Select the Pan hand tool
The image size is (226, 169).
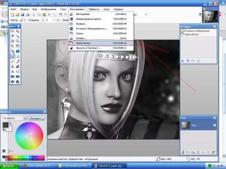tap(18, 46)
